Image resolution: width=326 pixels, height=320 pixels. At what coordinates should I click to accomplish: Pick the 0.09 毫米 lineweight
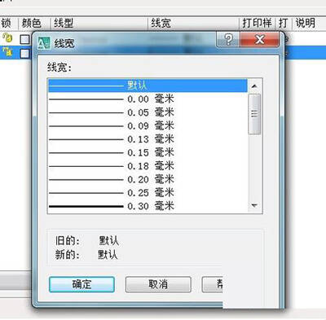pos(148,125)
